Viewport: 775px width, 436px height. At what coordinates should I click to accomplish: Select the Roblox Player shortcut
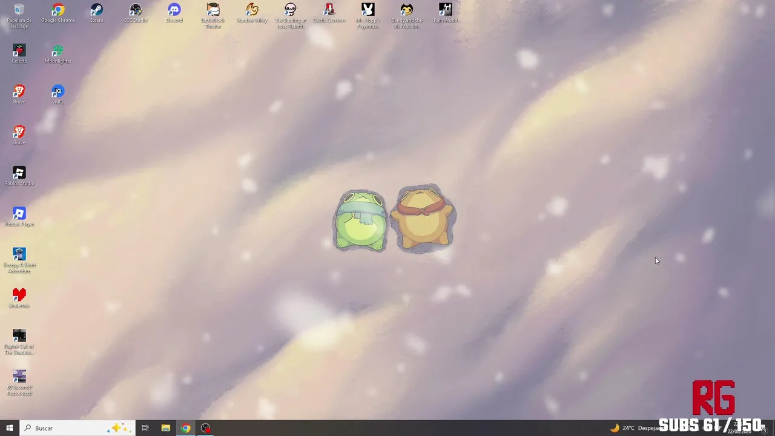(x=19, y=217)
